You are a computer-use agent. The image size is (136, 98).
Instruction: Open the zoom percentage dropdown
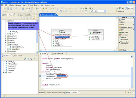click(105, 11)
